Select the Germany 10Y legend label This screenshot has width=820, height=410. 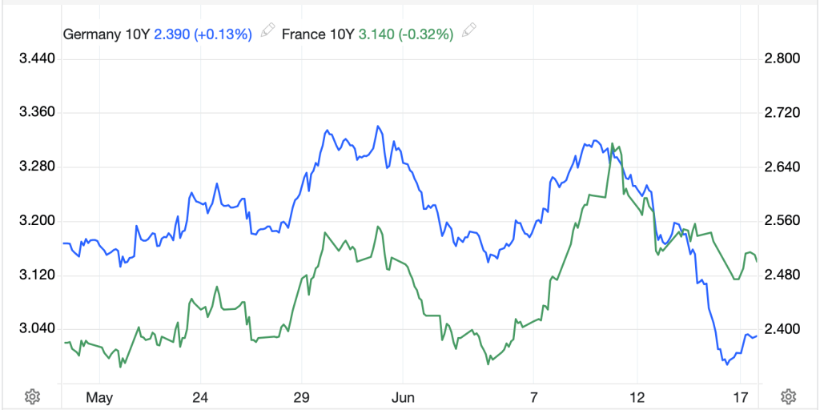click(x=106, y=34)
